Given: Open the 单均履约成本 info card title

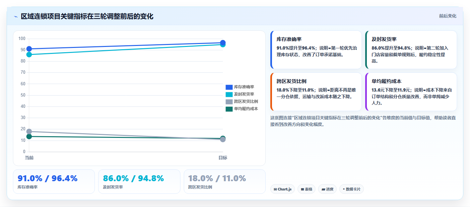Looking at the screenshot, I should pos(386,81).
